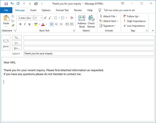Toggle Center alignment
This screenshot has height=123, width=156.
coord(56,24)
